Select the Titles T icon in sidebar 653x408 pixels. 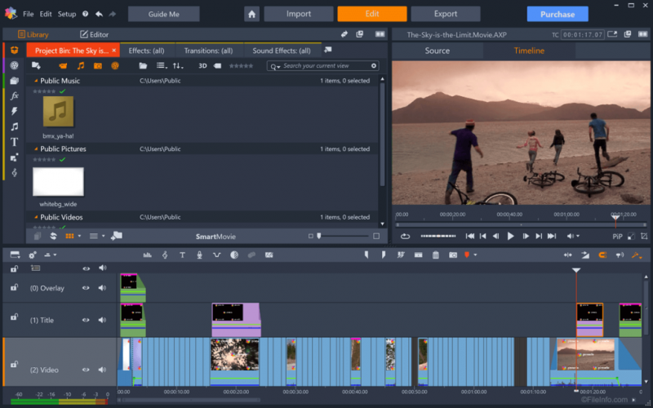coord(14,142)
